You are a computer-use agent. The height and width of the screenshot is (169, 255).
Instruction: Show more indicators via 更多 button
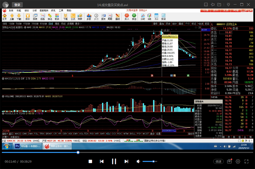pyautogui.click(x=152, y=134)
